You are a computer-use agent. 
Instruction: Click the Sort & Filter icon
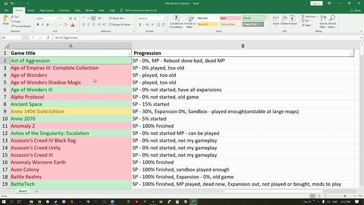[x=324, y=18]
